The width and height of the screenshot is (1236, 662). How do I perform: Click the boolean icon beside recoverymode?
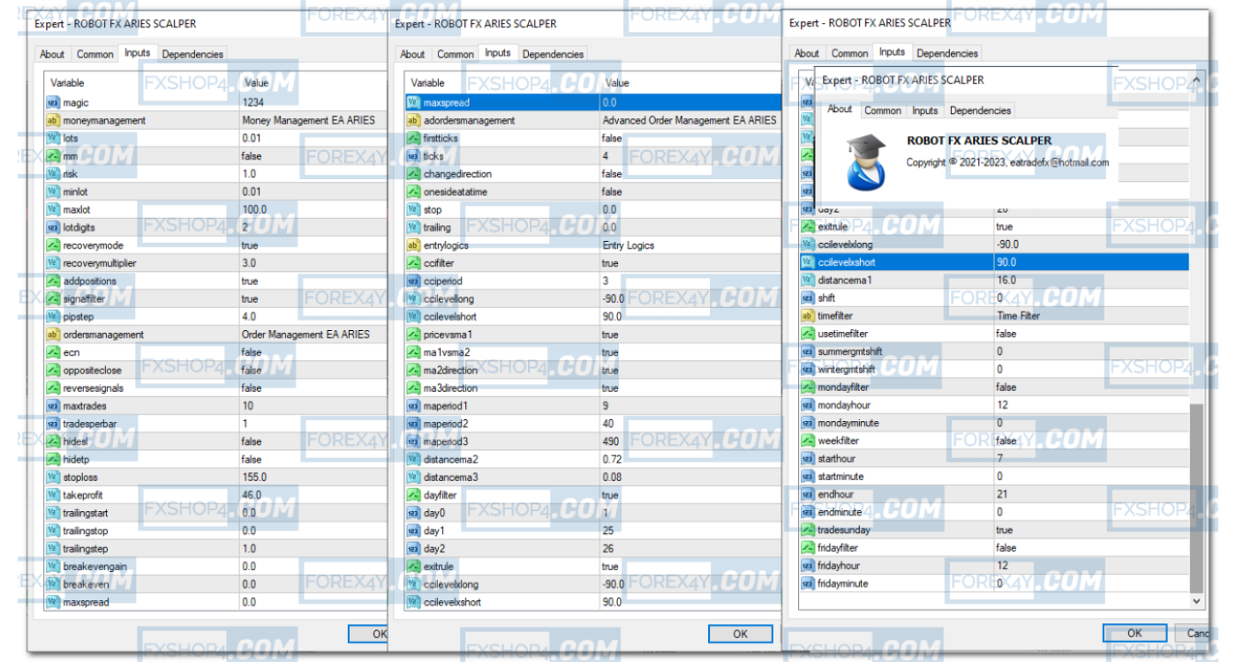pos(52,245)
